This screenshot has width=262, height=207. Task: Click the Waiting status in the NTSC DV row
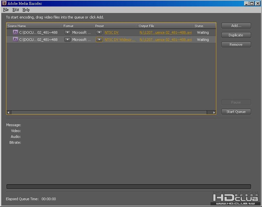(203, 32)
